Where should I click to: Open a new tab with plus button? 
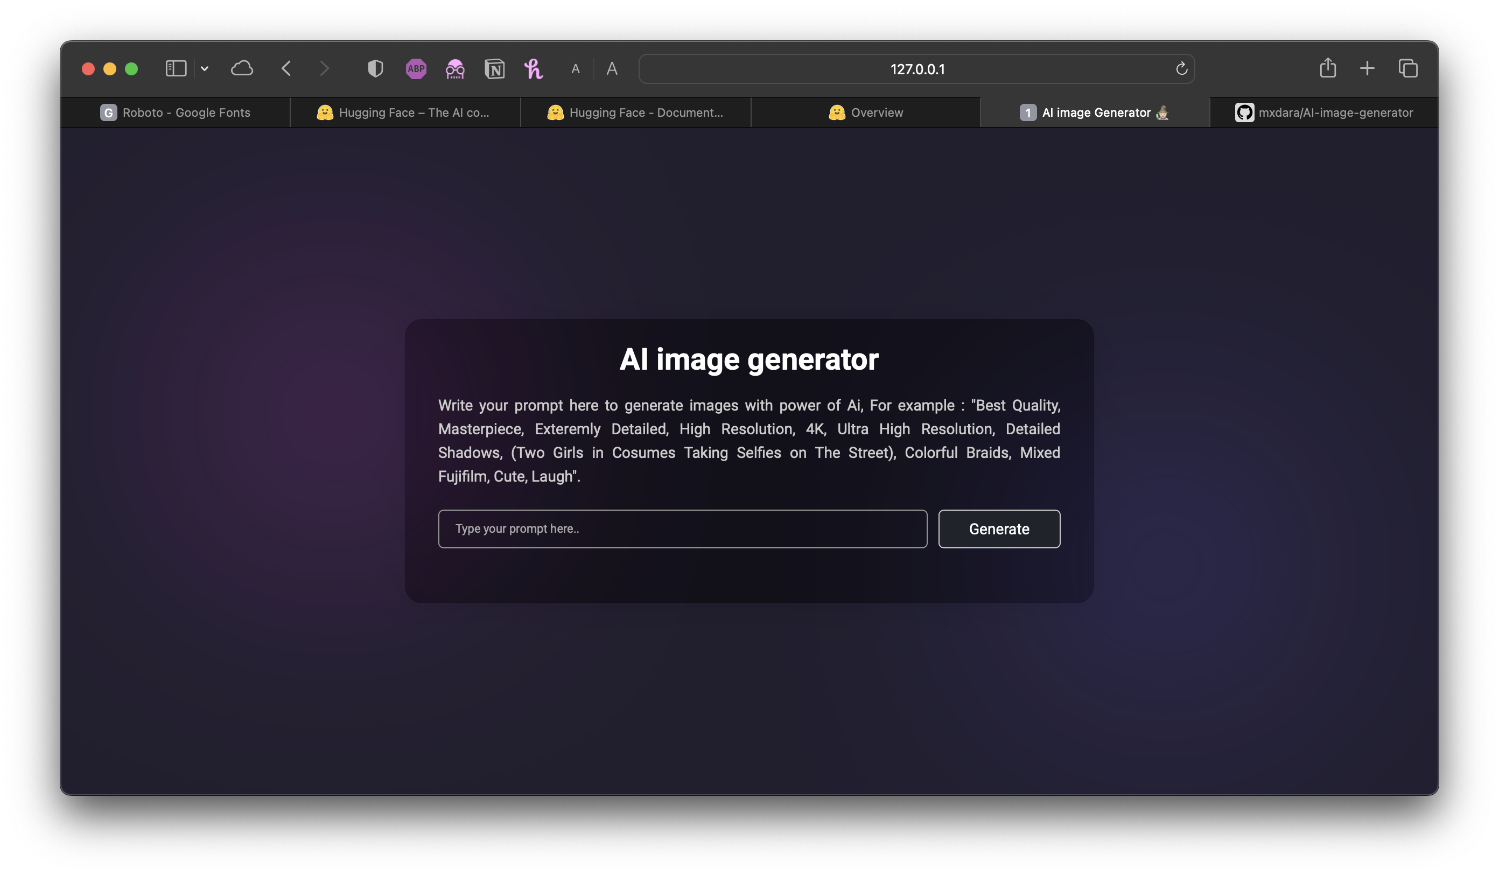(x=1367, y=68)
